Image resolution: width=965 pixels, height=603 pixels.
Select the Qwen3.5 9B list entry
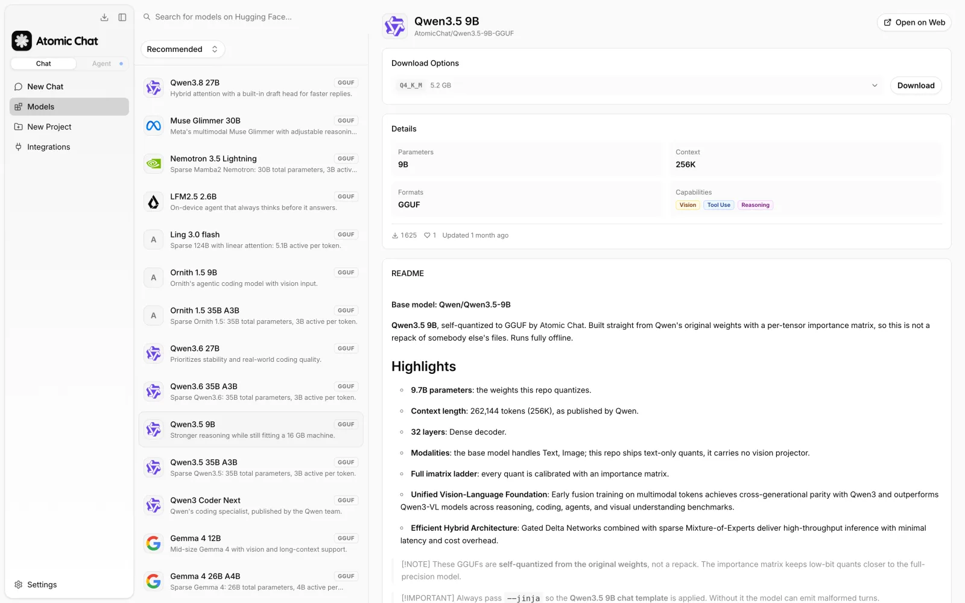(x=251, y=429)
